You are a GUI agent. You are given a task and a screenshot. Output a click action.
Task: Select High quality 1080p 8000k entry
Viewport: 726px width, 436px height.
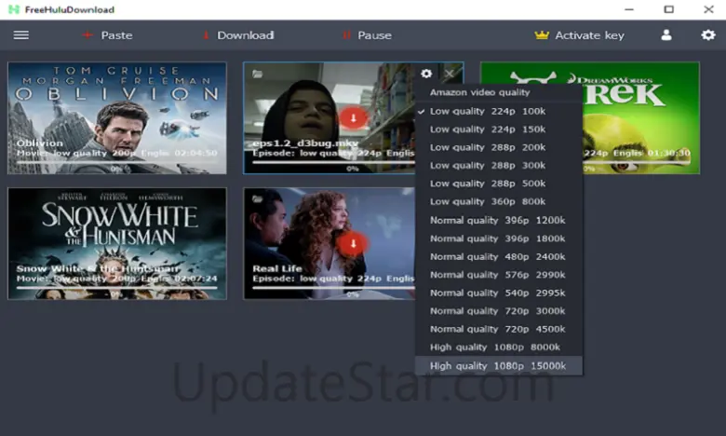pyautogui.click(x=495, y=347)
